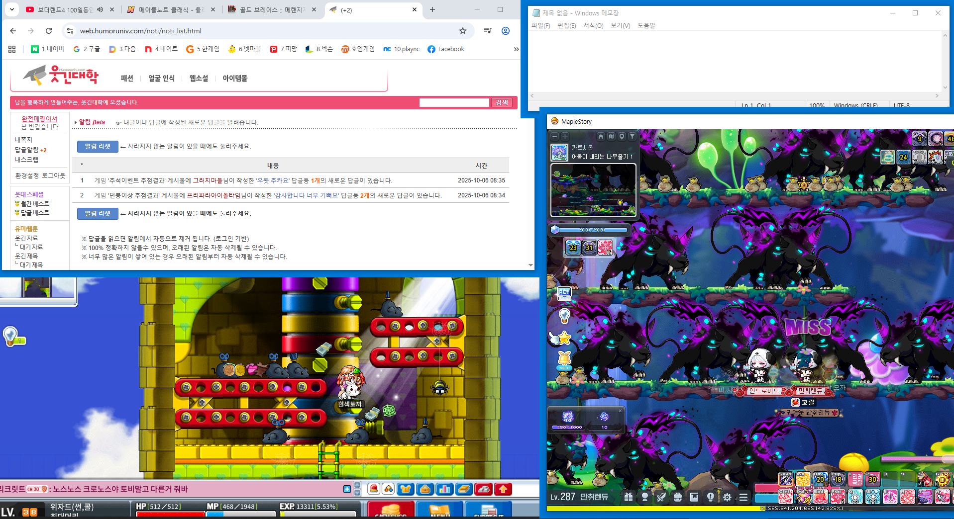Viewport: 954px width, 519px height.
Task: Open the equipment shirt icon in classic toolbar
Action: (406, 489)
